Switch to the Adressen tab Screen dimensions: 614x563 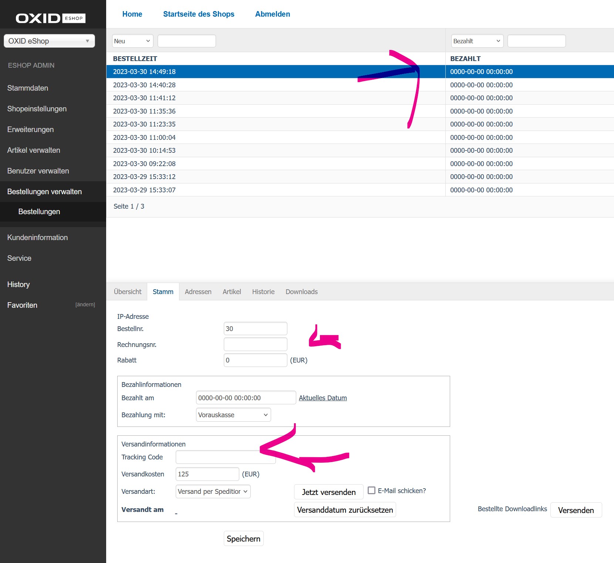pyautogui.click(x=198, y=292)
